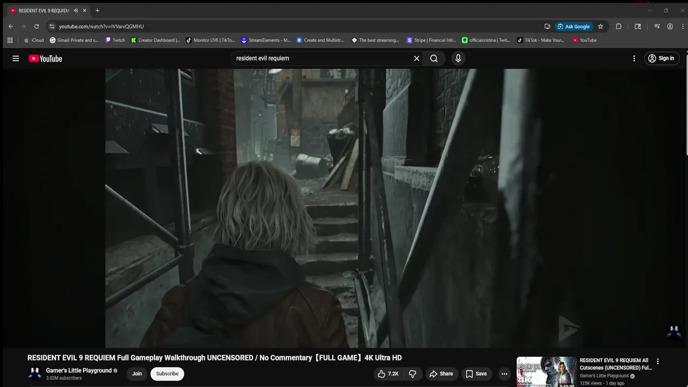Like the video with thumbs up

click(x=388, y=374)
